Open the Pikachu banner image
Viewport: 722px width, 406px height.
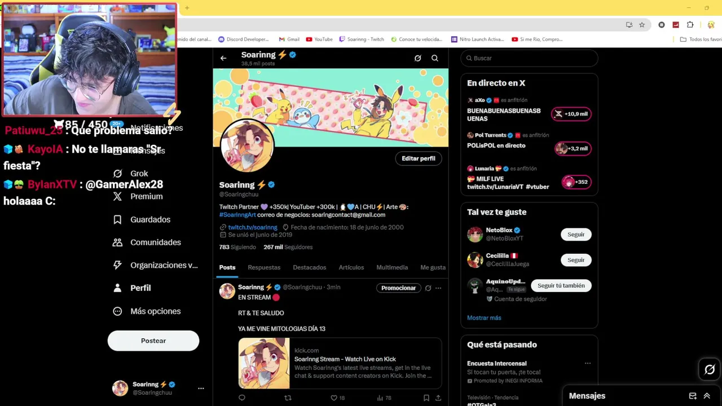coord(331,108)
